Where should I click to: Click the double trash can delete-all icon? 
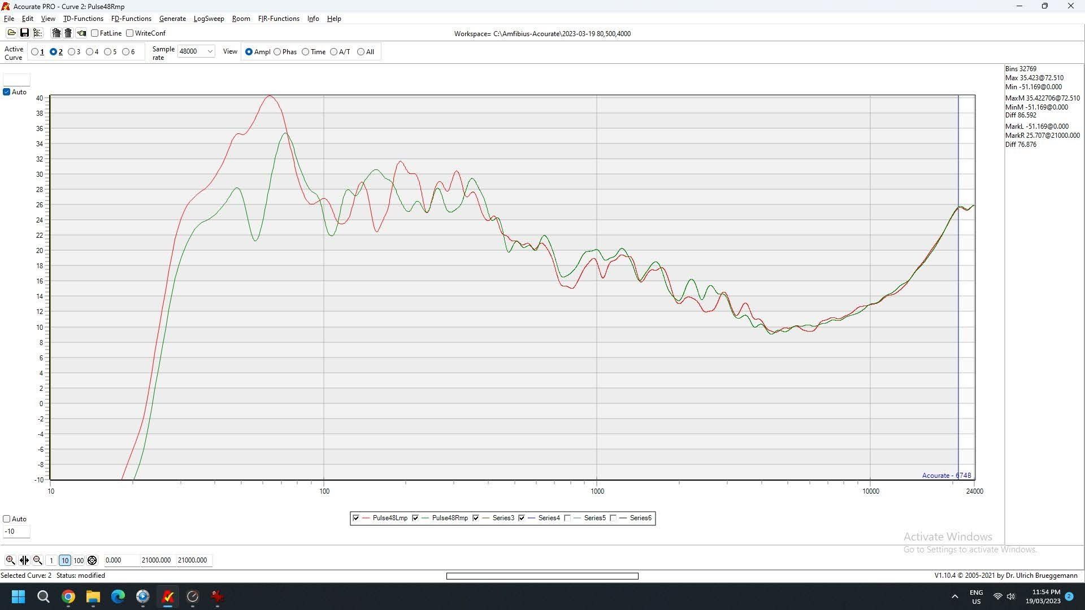pyautogui.click(x=56, y=33)
